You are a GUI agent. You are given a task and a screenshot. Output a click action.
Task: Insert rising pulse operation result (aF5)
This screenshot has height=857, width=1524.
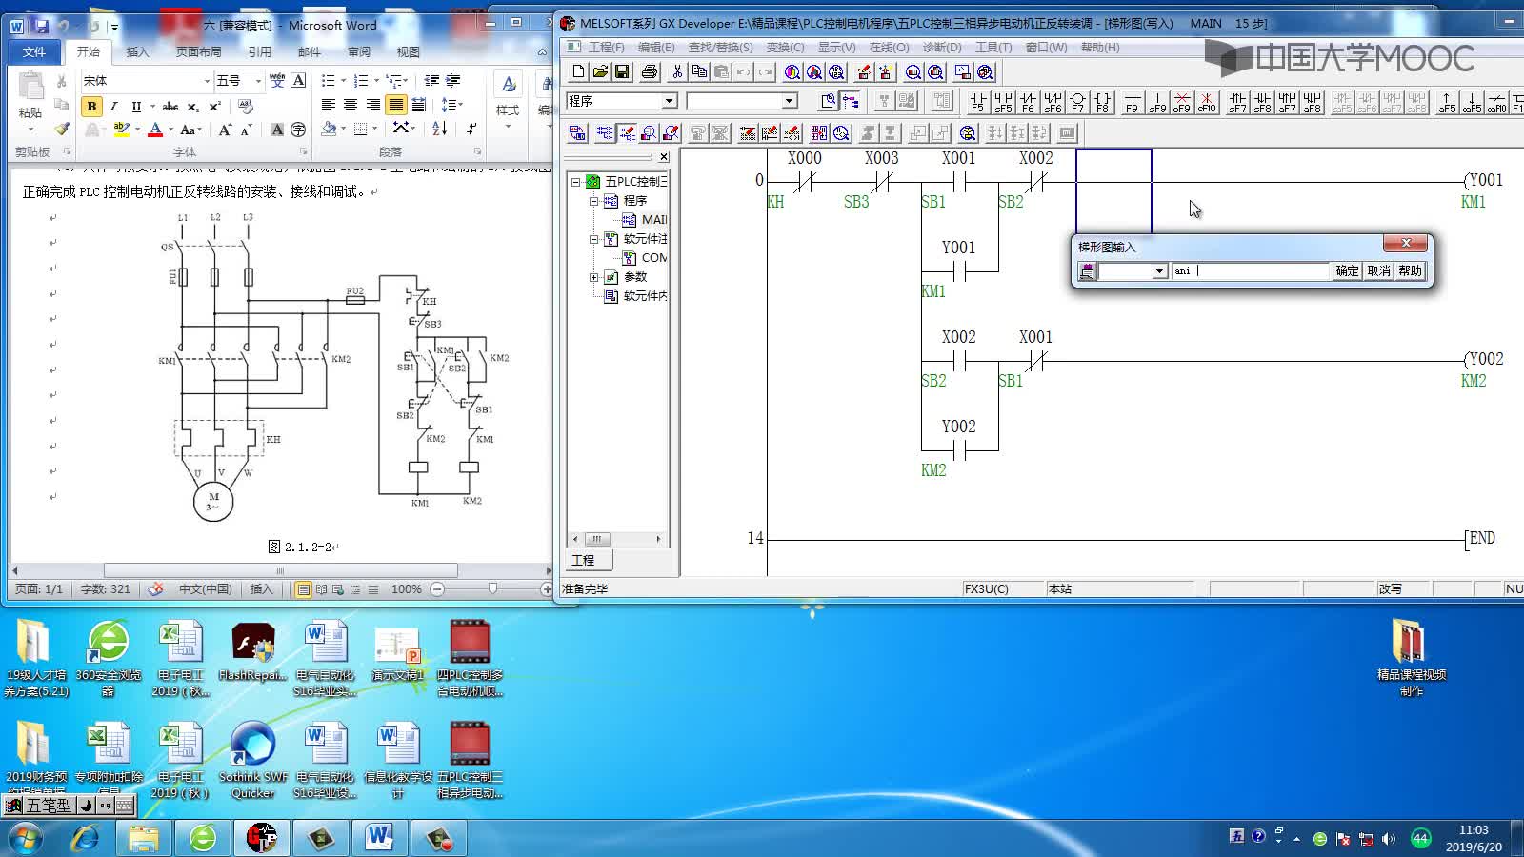1447,102
